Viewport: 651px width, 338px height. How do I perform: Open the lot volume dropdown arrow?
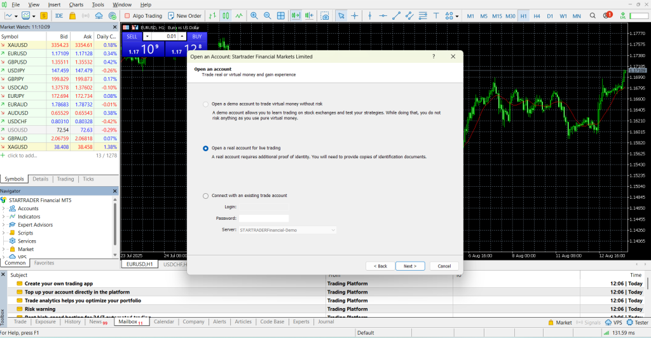click(x=147, y=36)
